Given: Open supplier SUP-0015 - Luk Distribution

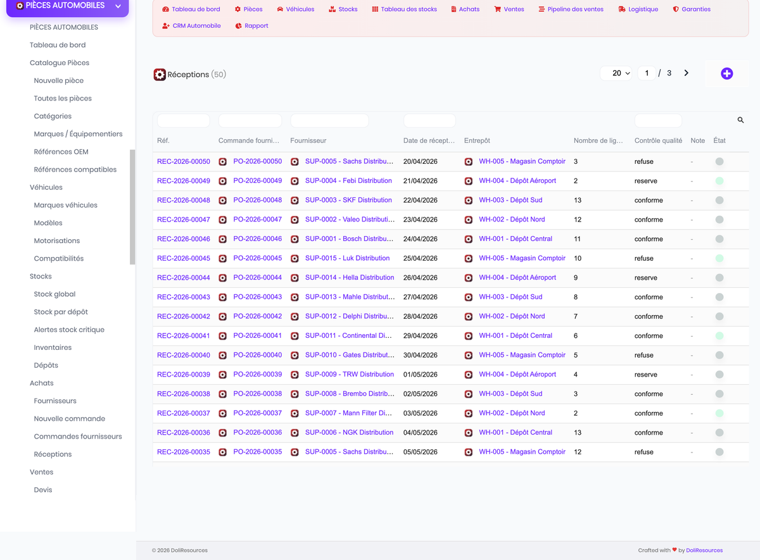Looking at the screenshot, I should click(x=348, y=258).
